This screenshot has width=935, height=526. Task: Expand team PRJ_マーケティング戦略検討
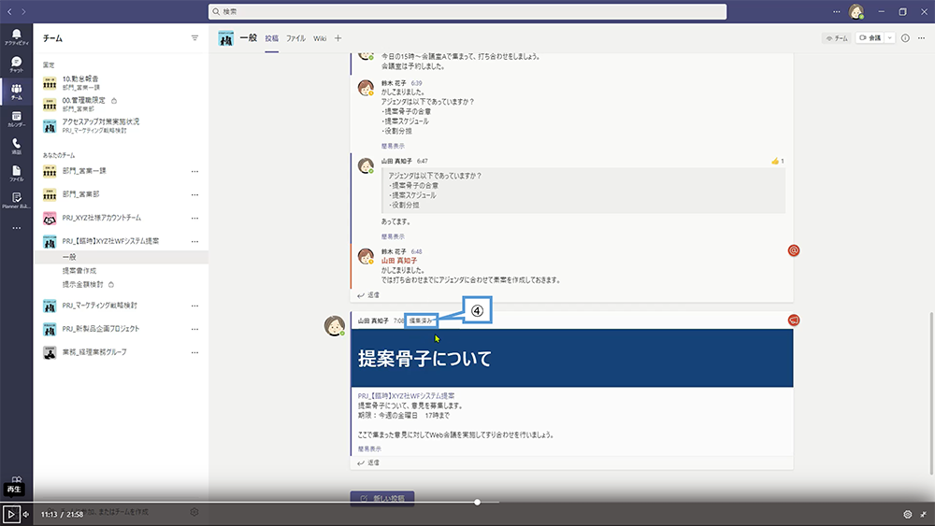pyautogui.click(x=100, y=306)
